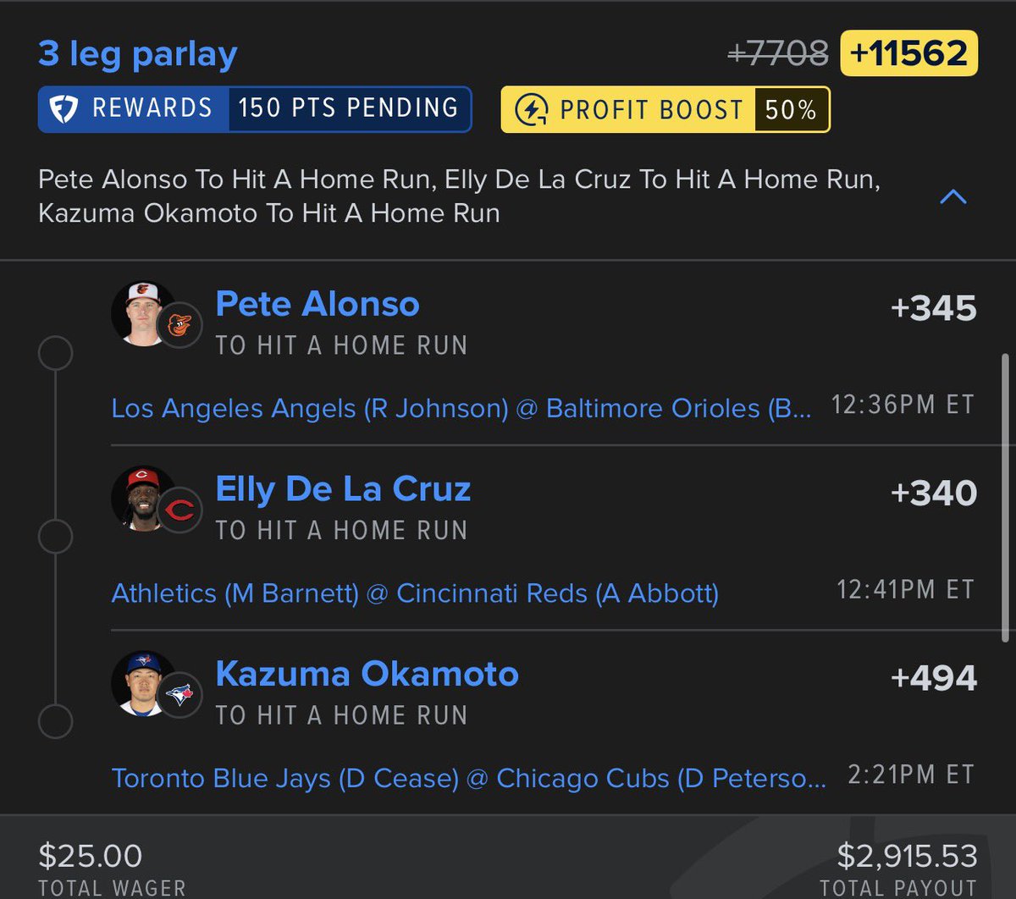Click the Profit Boost 50% badge

pyautogui.click(x=665, y=110)
